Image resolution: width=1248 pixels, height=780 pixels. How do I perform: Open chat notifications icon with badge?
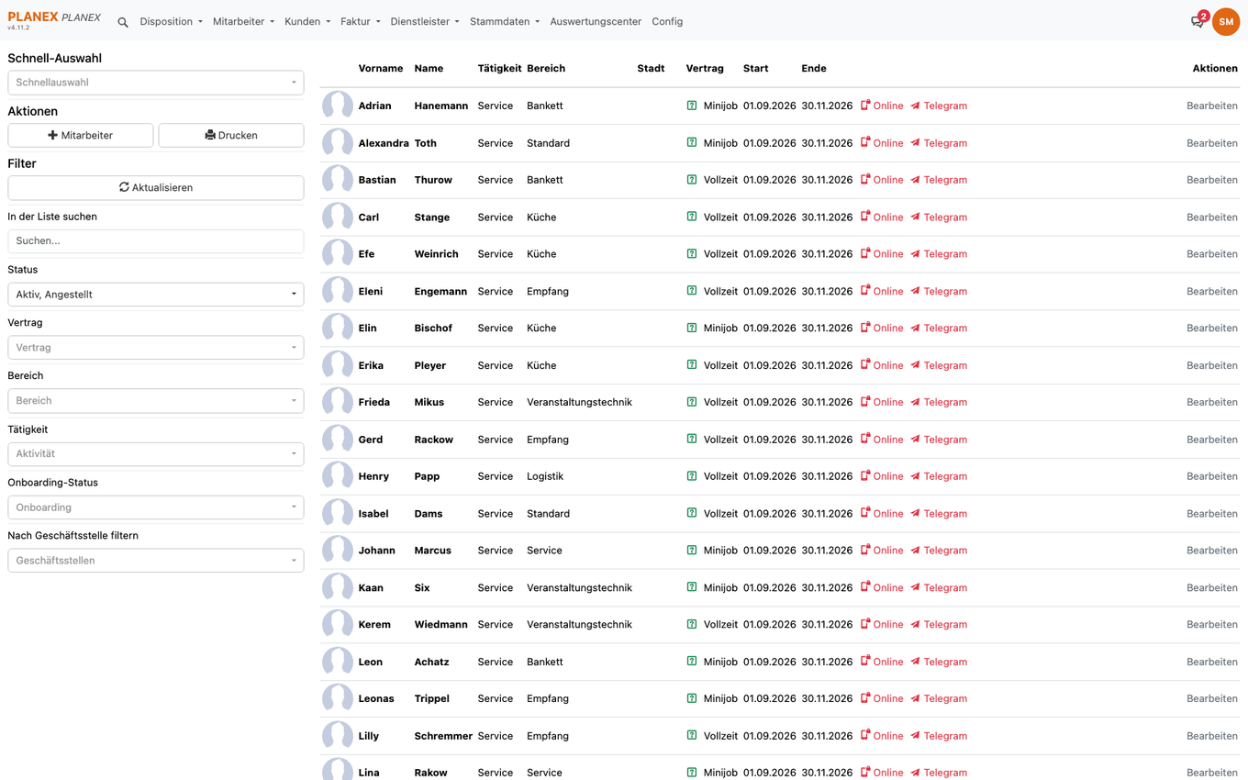[1198, 20]
